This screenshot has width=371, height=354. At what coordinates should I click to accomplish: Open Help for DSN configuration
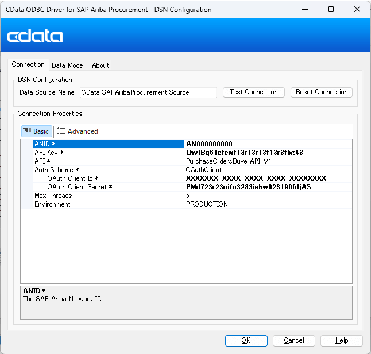342,341
